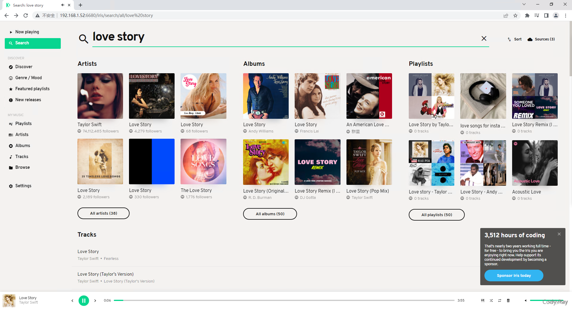Click the magnifier icon beside love story
572x309 pixels.
[x=83, y=39]
